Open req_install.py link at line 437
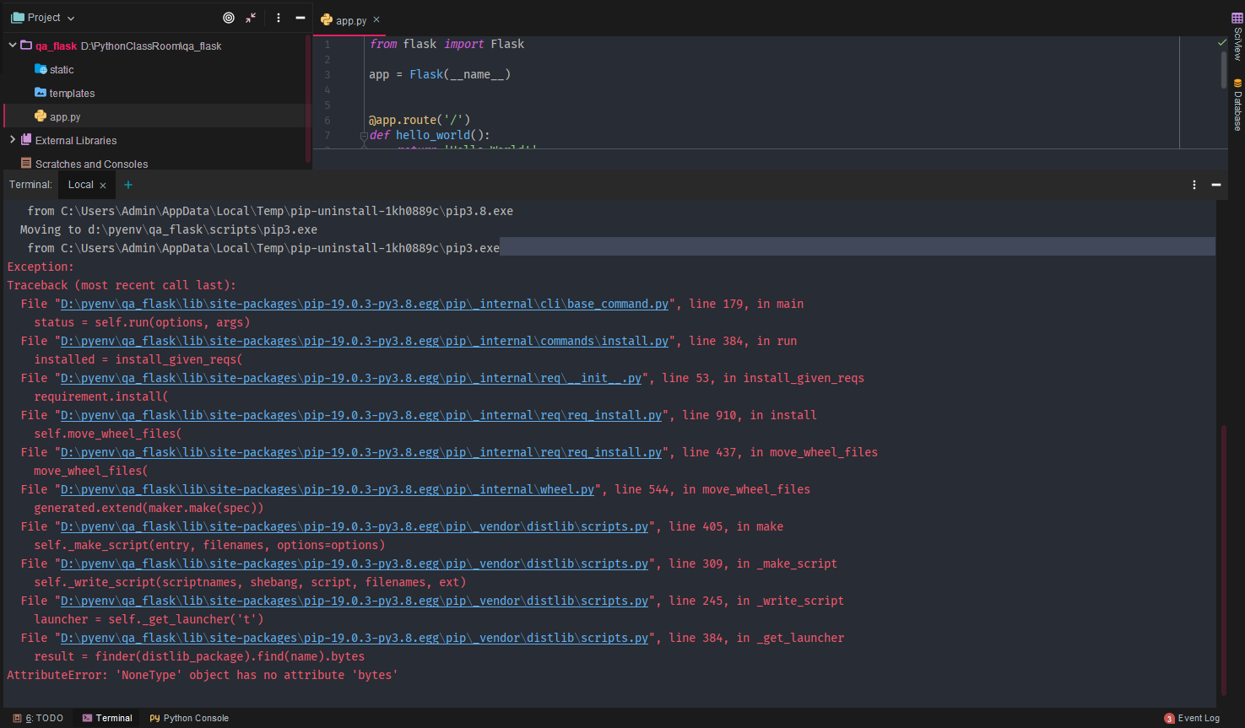Image resolution: width=1245 pixels, height=728 pixels. coord(361,452)
